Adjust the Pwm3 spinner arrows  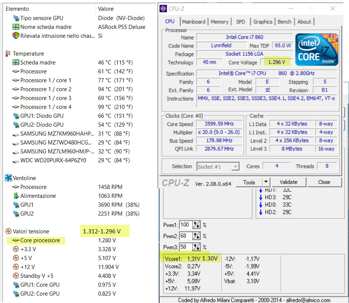point(196,247)
